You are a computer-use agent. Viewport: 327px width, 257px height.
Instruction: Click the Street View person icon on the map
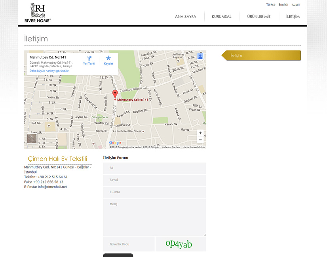click(200, 56)
